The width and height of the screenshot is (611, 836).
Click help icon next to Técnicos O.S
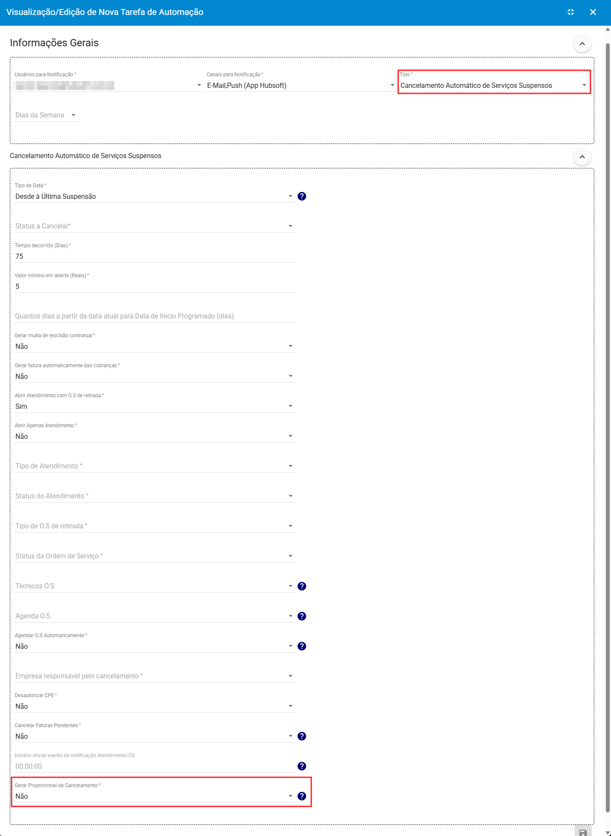pyautogui.click(x=302, y=586)
